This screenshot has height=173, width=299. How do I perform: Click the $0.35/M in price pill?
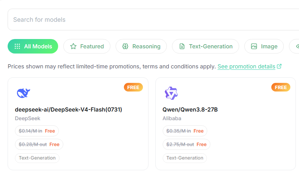click(185, 131)
